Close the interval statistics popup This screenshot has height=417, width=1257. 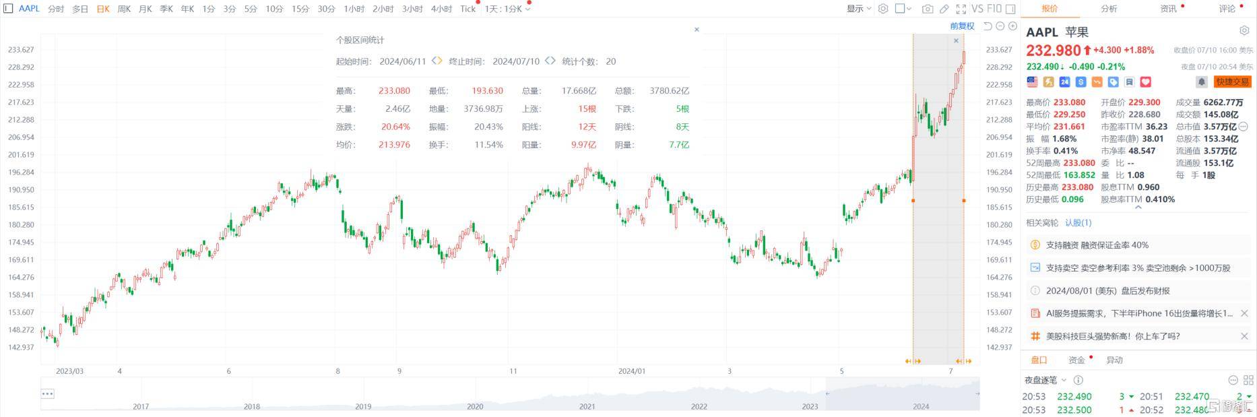click(x=697, y=30)
